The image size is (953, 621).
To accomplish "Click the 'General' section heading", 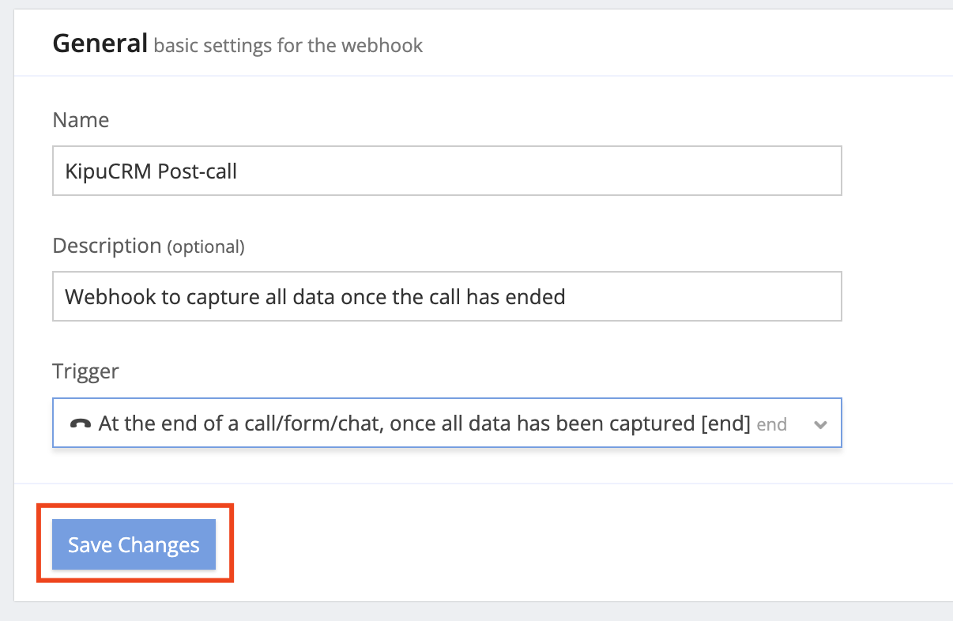I will pyautogui.click(x=100, y=43).
